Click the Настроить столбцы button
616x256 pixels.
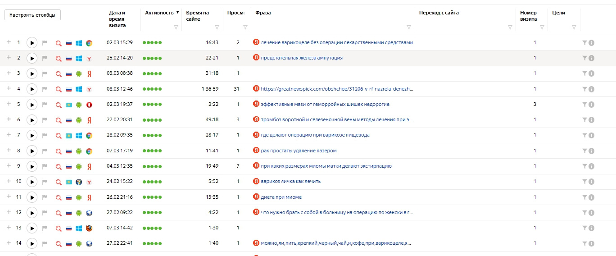point(32,15)
